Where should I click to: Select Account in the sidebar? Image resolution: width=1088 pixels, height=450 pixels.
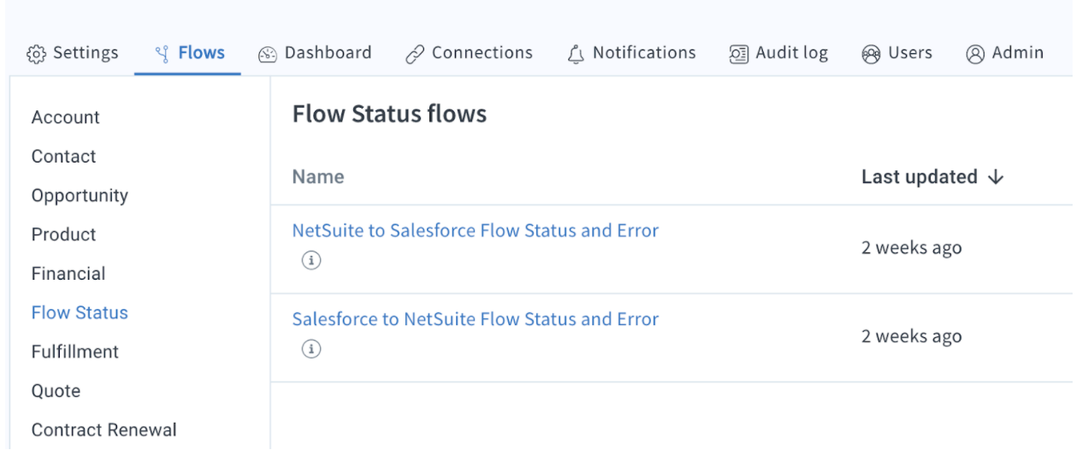(66, 117)
